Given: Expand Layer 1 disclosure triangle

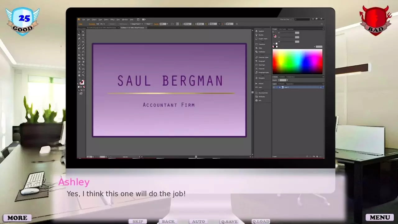Looking at the screenshot, I should [280, 87].
